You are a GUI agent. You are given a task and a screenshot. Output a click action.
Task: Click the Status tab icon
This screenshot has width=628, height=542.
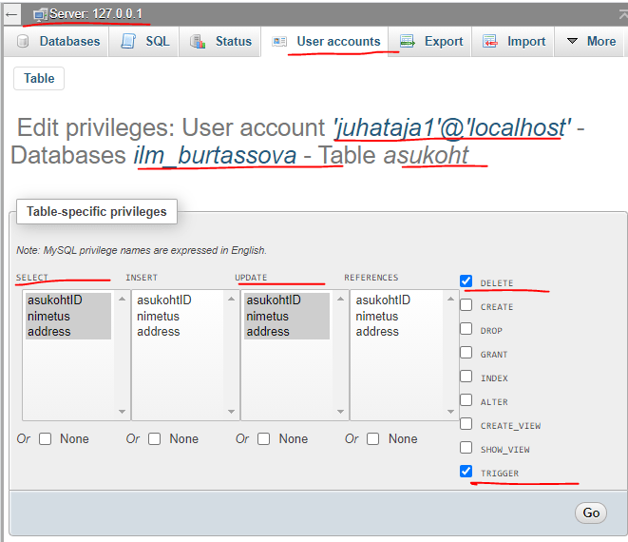199,42
